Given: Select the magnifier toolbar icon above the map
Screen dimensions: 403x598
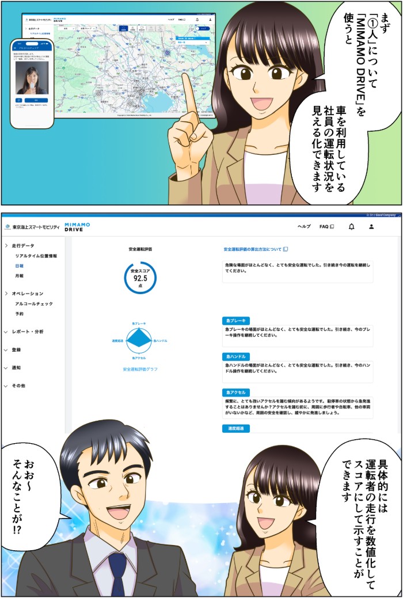Looking at the screenshot, I should [160, 28].
